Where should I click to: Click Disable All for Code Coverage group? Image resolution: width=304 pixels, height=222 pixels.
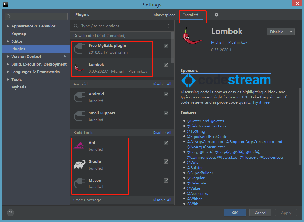(x=162, y=200)
